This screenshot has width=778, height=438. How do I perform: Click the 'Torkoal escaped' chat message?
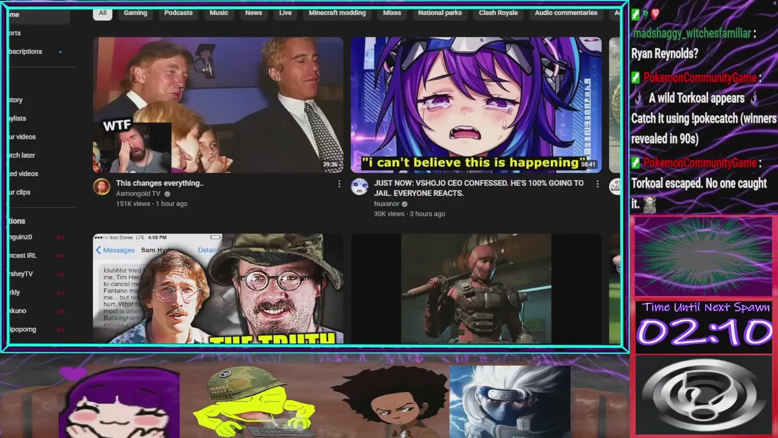click(699, 193)
